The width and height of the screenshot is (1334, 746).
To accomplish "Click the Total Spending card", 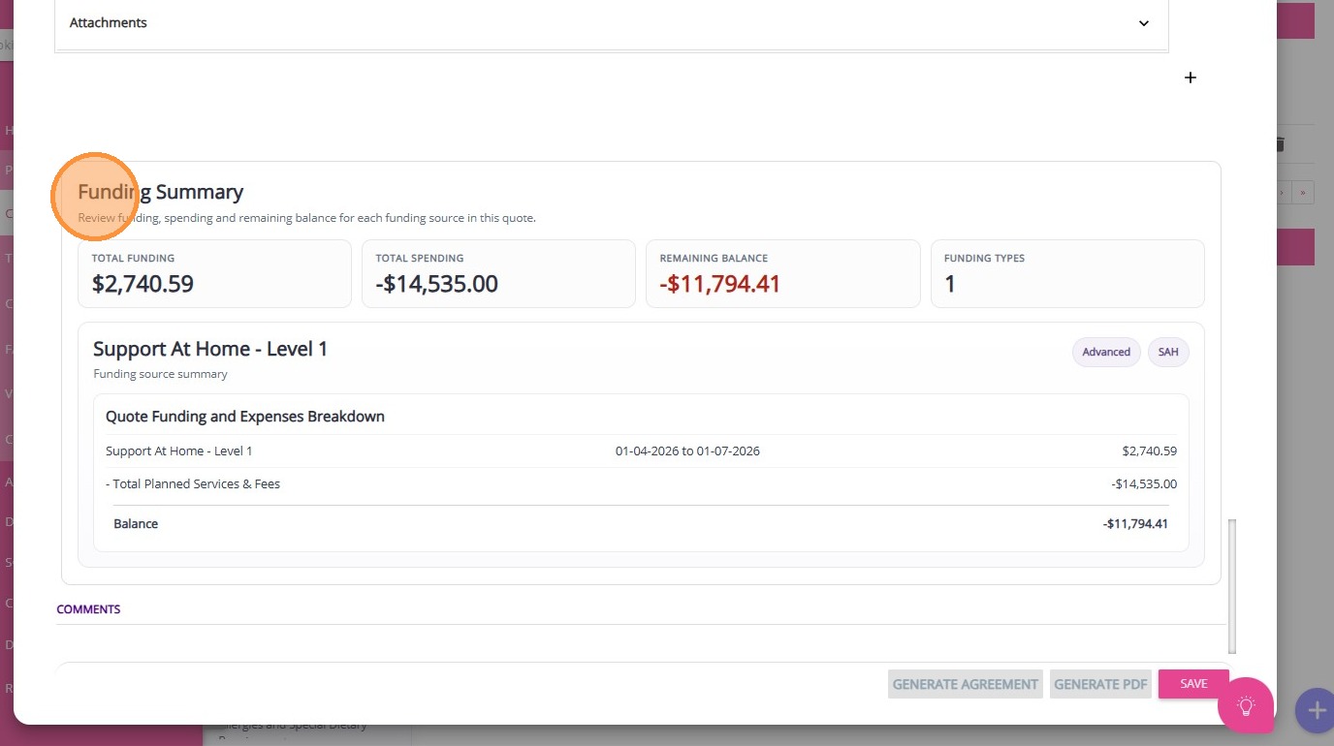I will pos(498,274).
